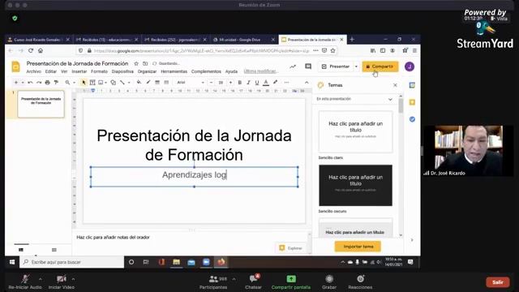The image size is (519, 292).
Task: Select the Sencillo oscuro theme thumbnail
Action: [x=355, y=186]
